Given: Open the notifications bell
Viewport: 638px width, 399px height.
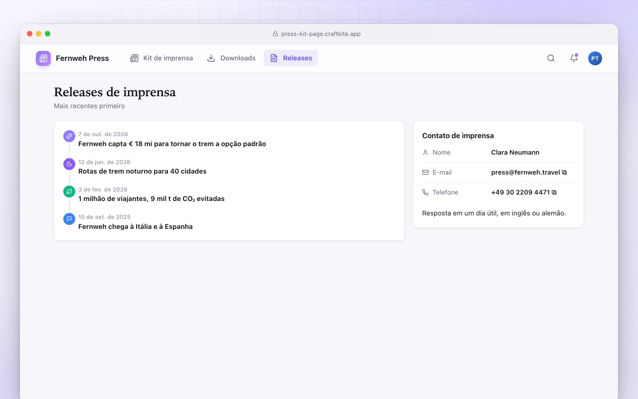Looking at the screenshot, I should pos(574,58).
